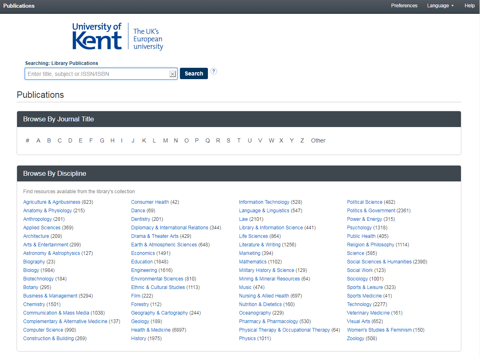The image size is (480, 358).
Task: Open the Language dropdown
Action: click(440, 6)
